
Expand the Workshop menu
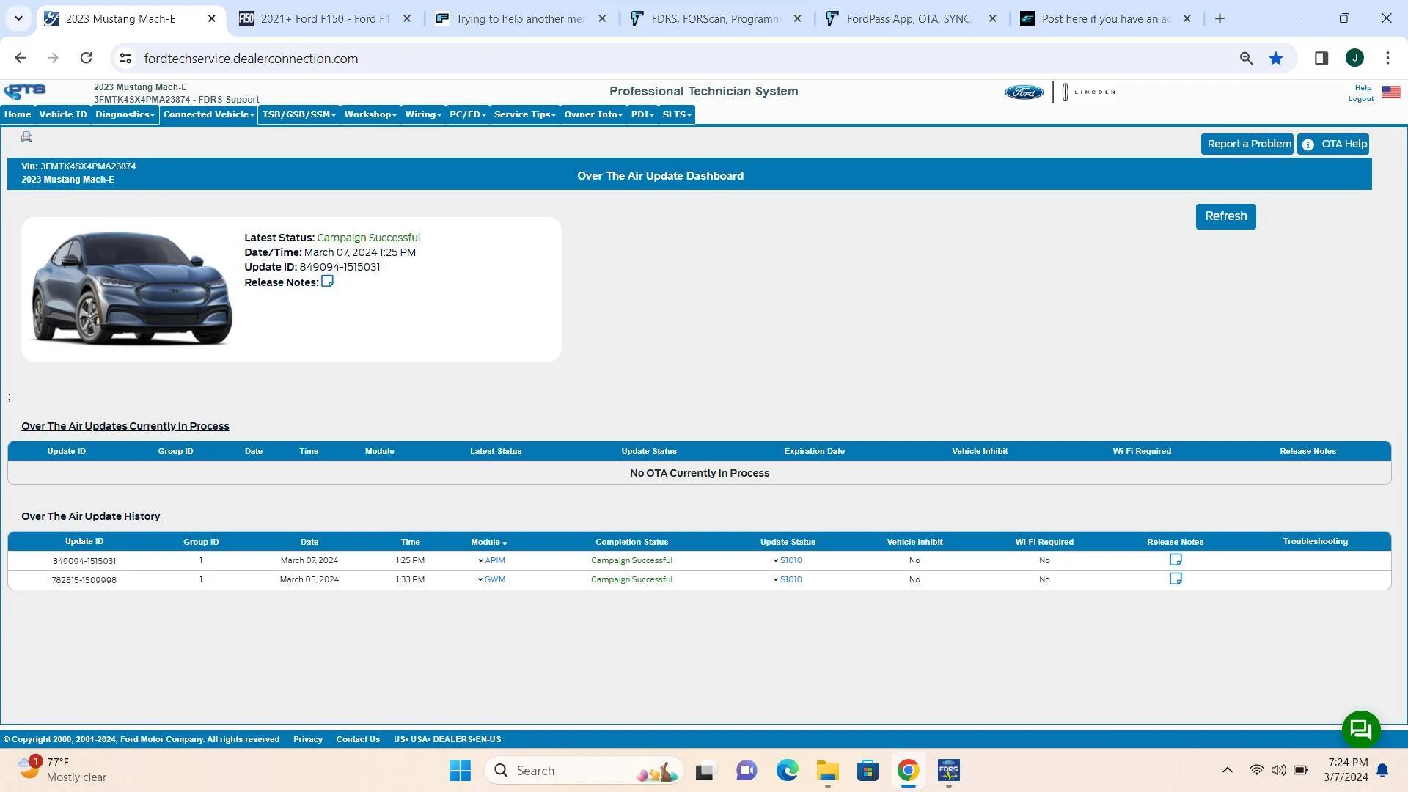[370, 114]
